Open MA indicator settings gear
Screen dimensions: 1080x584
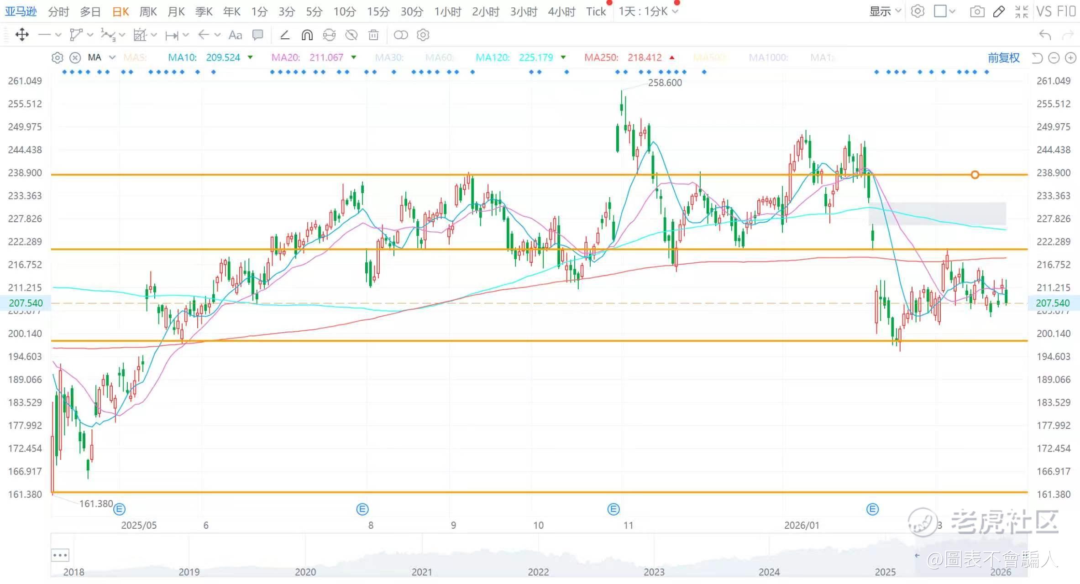tap(57, 57)
